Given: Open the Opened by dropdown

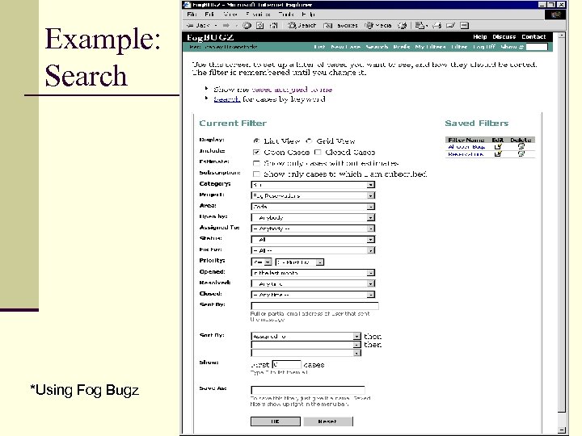Looking at the screenshot, I should [x=313, y=218].
